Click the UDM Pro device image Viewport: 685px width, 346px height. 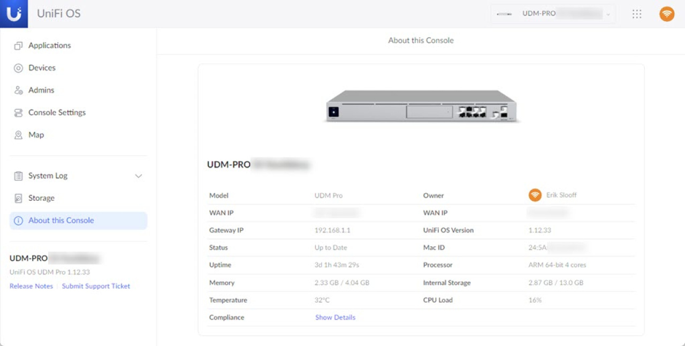point(421,106)
